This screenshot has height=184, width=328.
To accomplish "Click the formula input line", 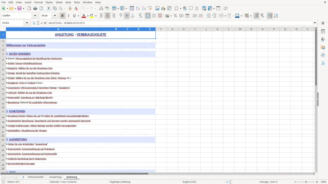I will pyautogui.click(x=180, y=23).
